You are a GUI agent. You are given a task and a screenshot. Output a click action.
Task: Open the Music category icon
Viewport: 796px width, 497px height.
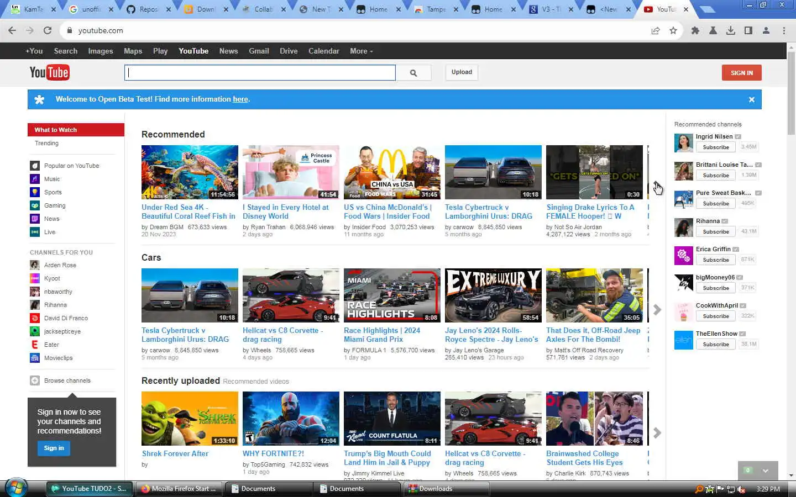coord(35,179)
